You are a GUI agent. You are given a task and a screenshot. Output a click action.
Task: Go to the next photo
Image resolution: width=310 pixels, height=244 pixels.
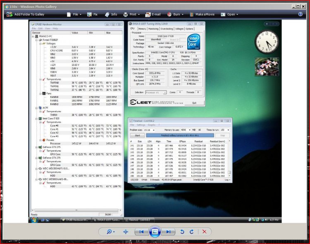(168, 232)
